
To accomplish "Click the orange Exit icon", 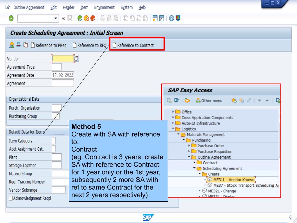I will 86,18.
